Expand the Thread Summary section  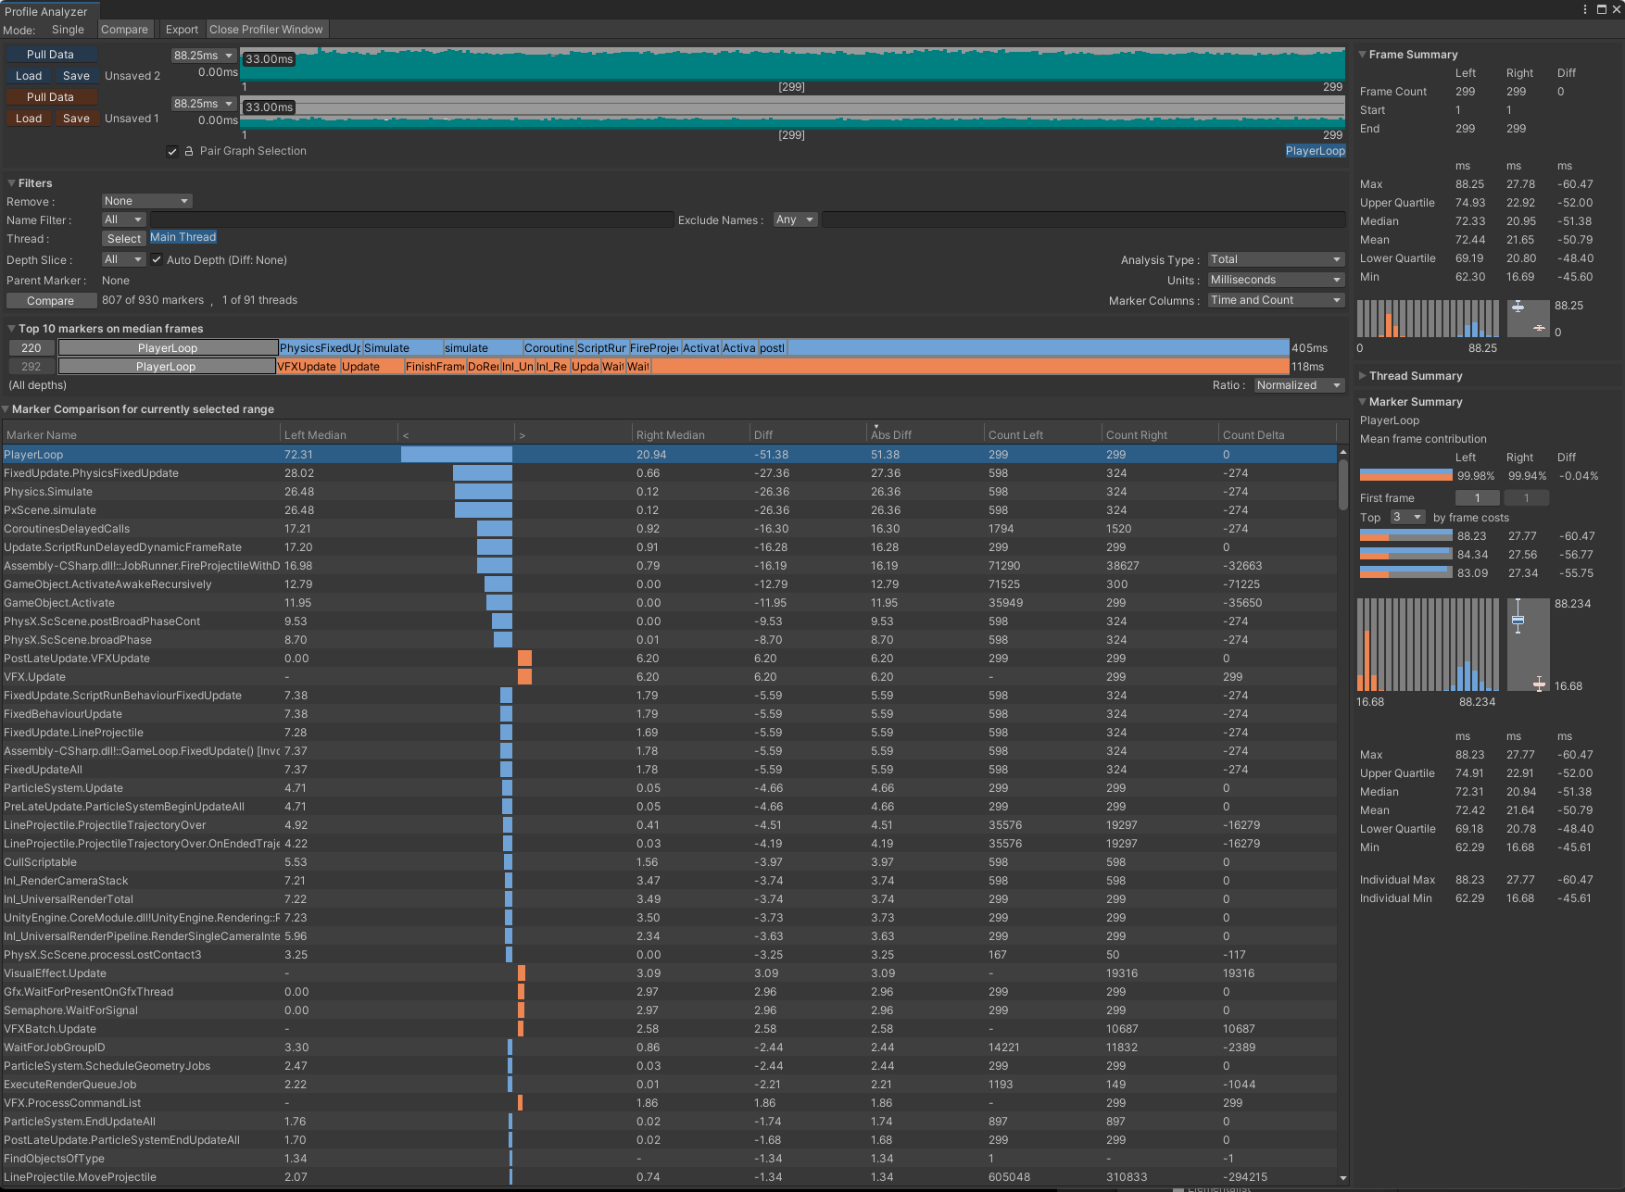point(1363,376)
